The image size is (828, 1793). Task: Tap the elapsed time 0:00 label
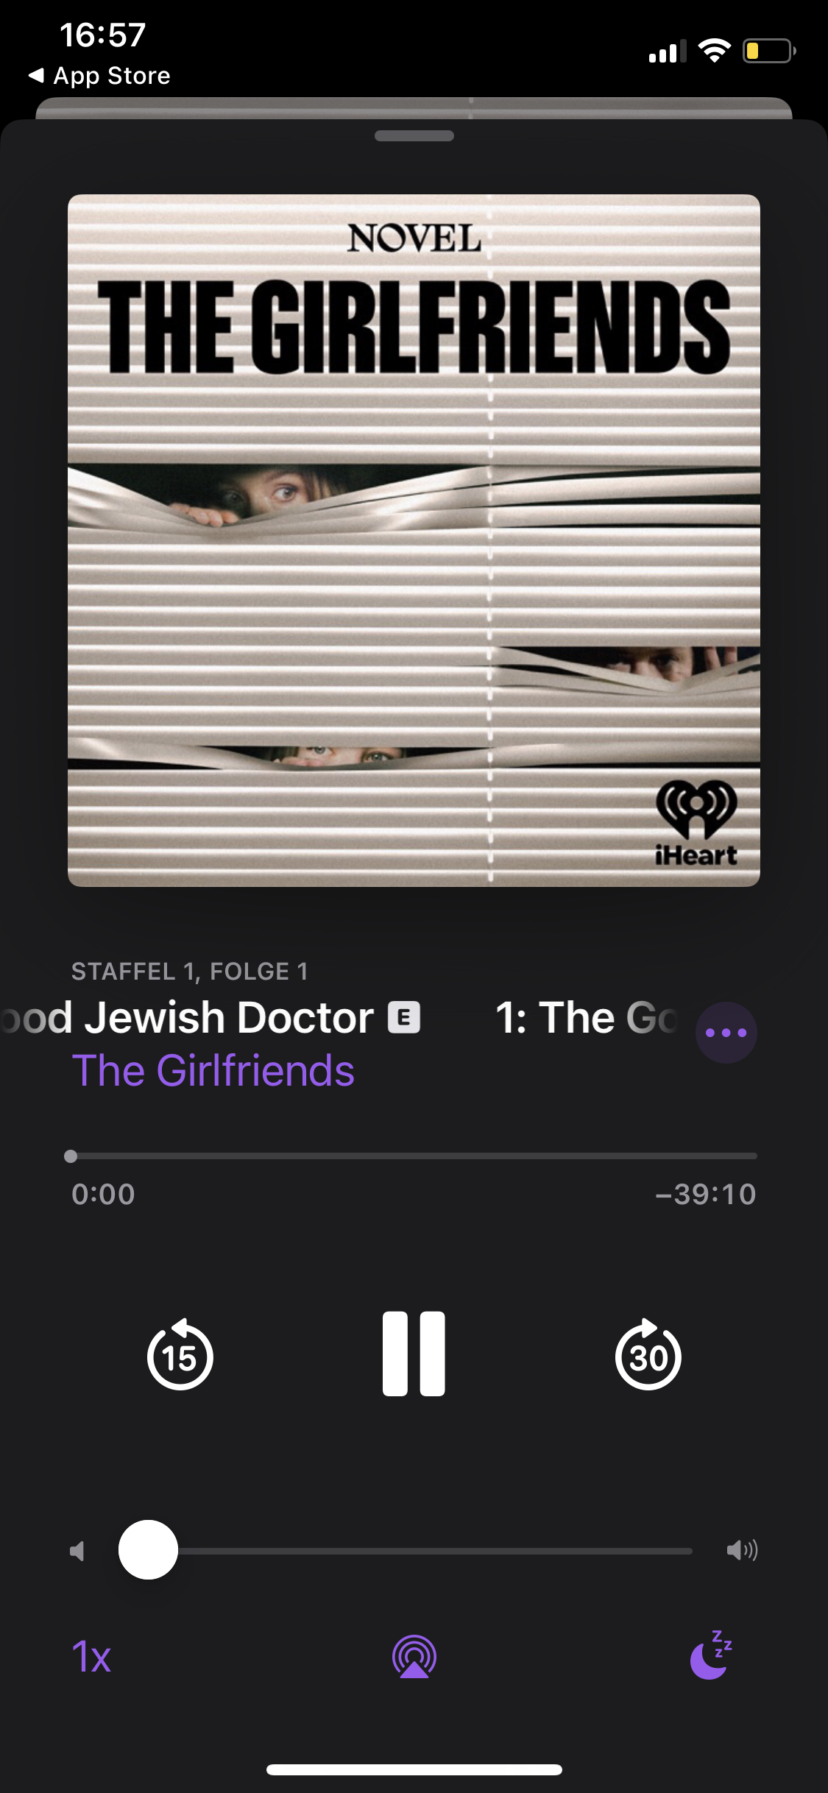click(x=103, y=1194)
